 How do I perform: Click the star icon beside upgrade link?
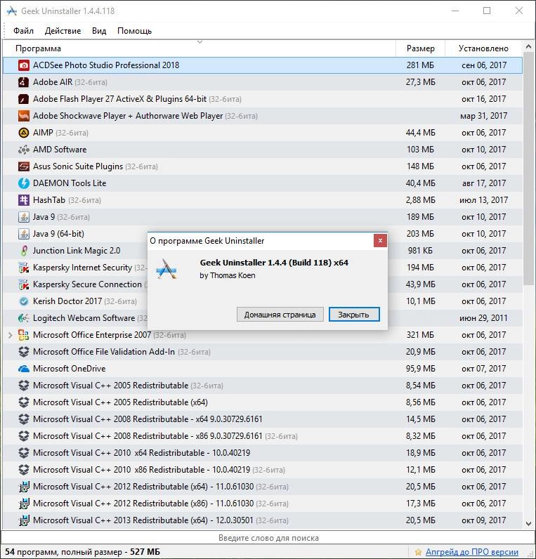point(418,552)
